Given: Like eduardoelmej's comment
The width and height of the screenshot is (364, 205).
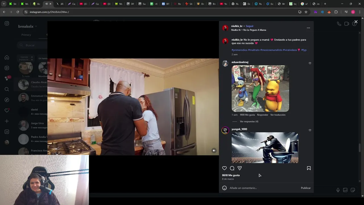Looking at the screenshot, I should click(x=310, y=63).
